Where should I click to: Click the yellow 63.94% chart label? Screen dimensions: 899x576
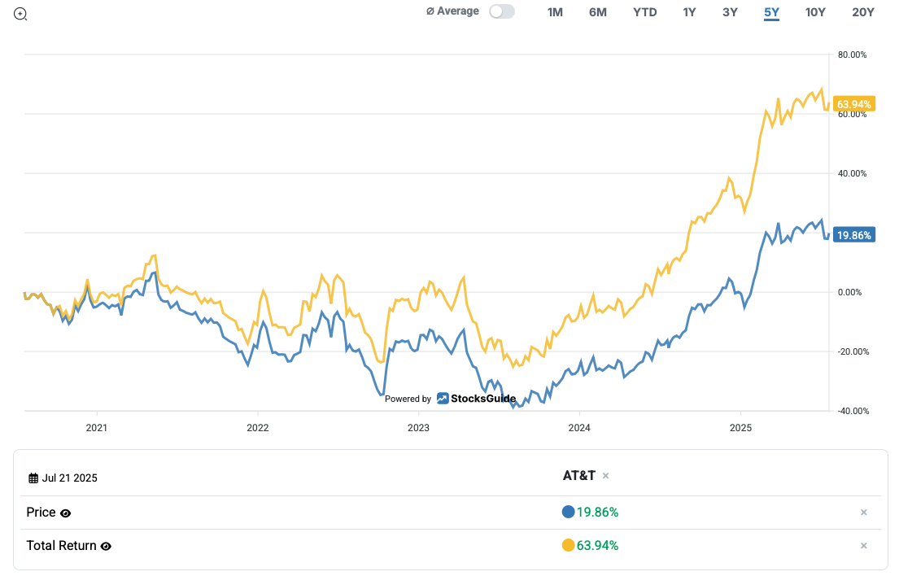tap(853, 104)
